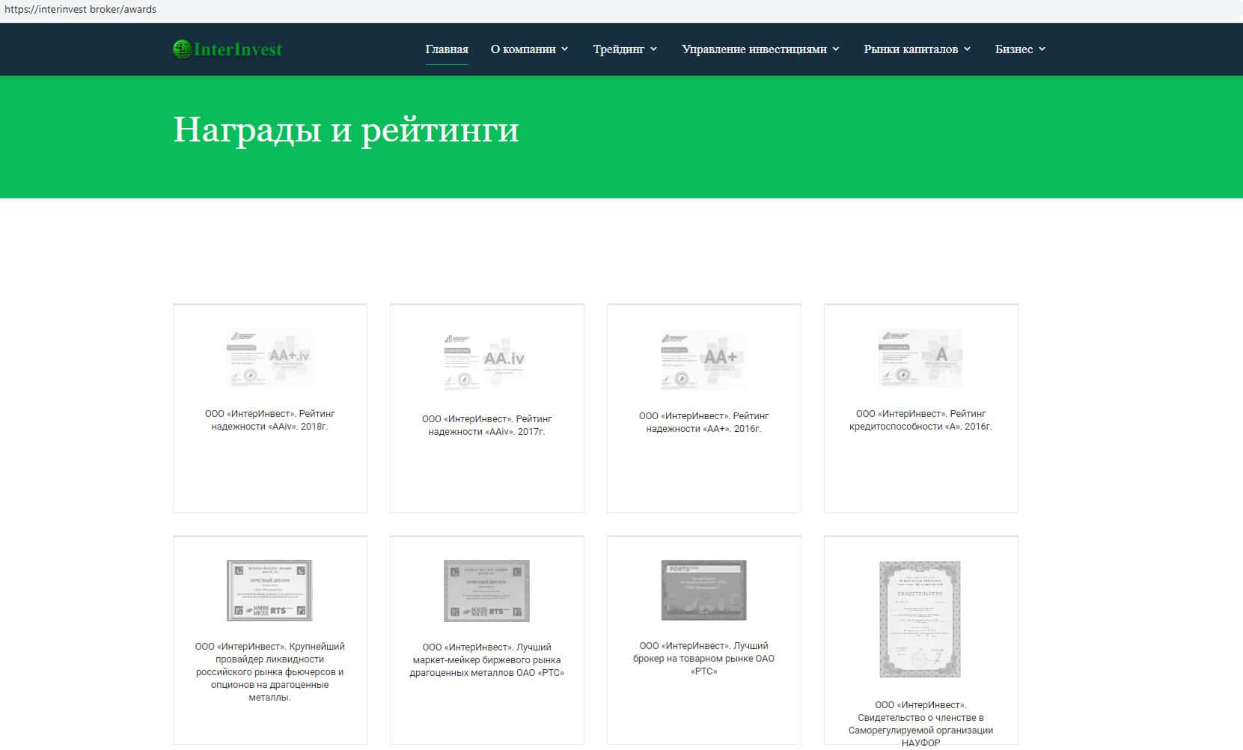The image size is (1243, 750).
Task: Open the largest liquidity provider diploma image
Action: click(x=269, y=591)
